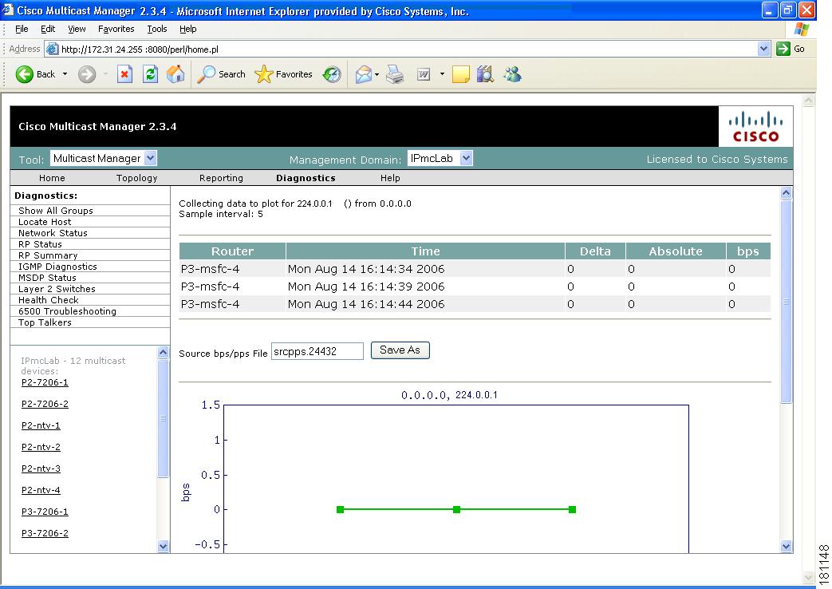Open Health Check entry
Viewport: 832px width, 589px height.
tap(49, 300)
